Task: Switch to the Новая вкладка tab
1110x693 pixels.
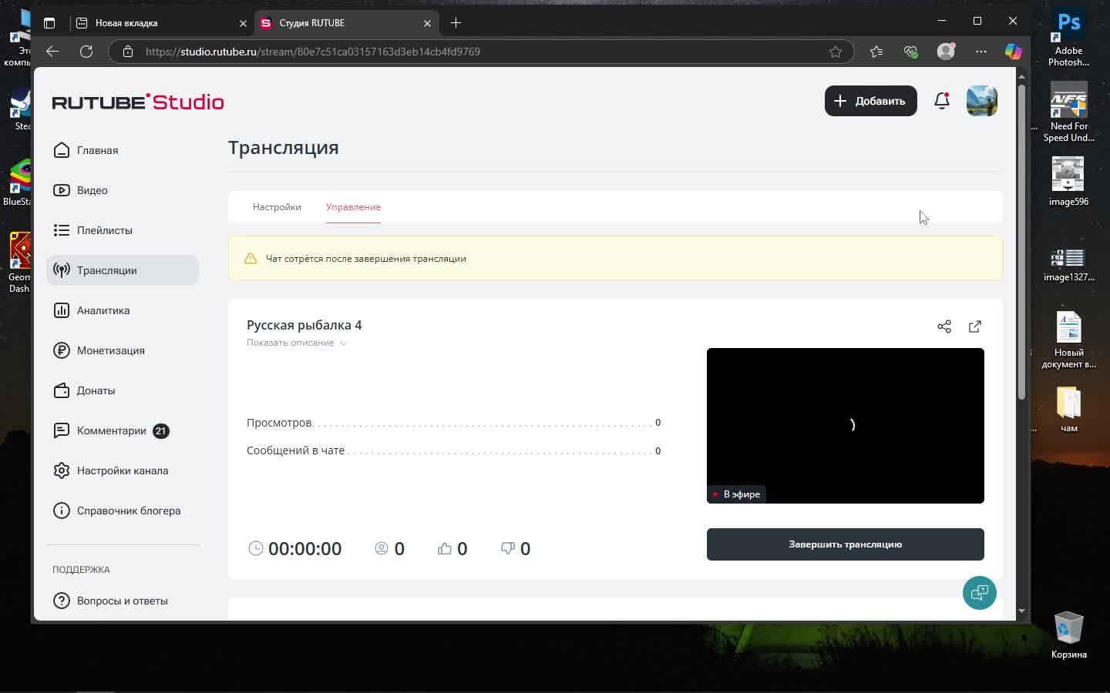Action: 161,23
